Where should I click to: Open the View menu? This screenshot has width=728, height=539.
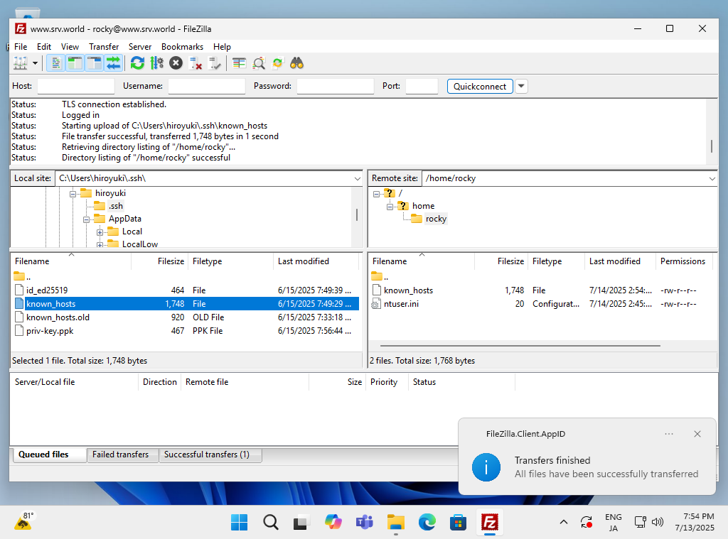[70, 47]
